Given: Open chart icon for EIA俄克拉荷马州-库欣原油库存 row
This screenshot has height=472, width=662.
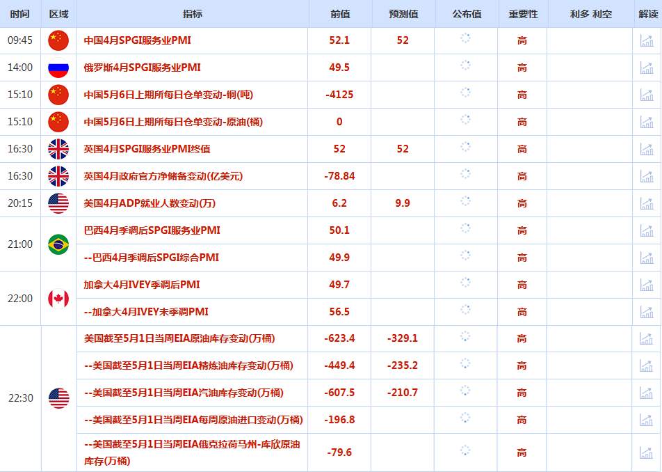Looking at the screenshot, I should point(647,453).
